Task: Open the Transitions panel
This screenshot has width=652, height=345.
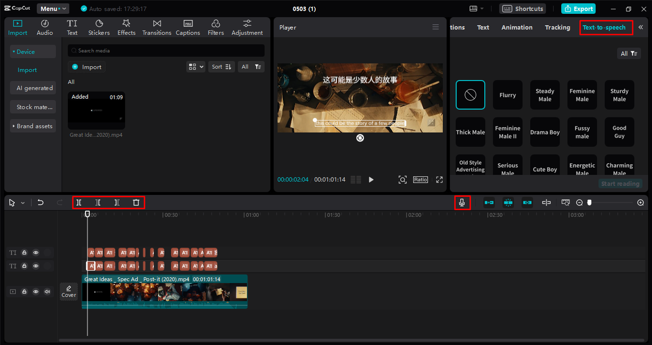Action: (157, 27)
